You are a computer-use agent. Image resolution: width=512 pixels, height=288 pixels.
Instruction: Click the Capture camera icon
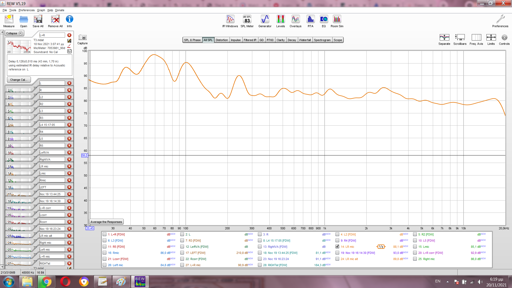[82, 38]
